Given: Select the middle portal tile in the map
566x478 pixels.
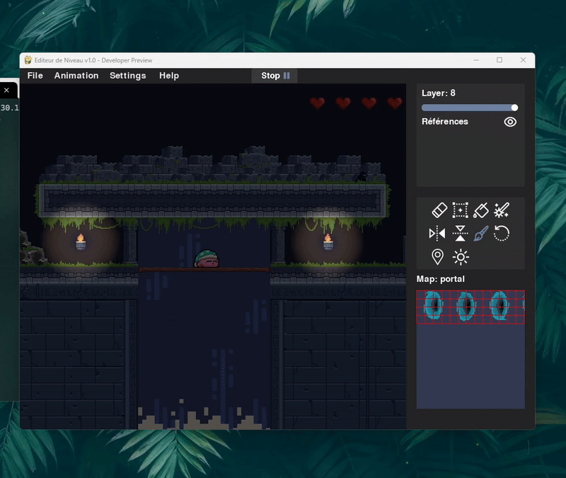Looking at the screenshot, I should pos(466,307).
